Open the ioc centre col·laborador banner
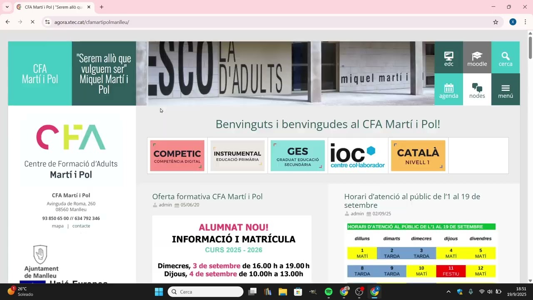Image resolution: width=533 pixels, height=300 pixels. [x=358, y=156]
